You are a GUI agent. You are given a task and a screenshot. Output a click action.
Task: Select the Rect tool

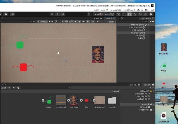[x=129, y=14]
